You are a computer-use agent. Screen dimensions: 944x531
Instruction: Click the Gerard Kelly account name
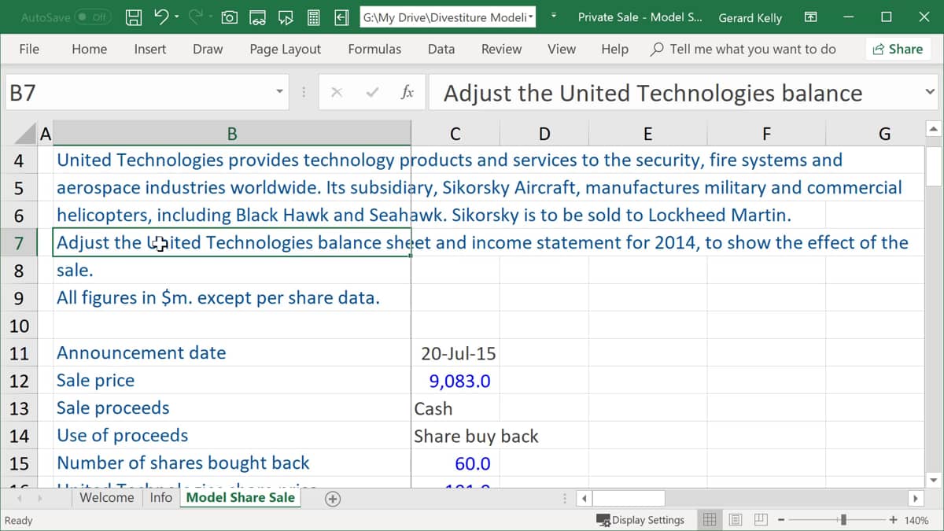pyautogui.click(x=750, y=17)
